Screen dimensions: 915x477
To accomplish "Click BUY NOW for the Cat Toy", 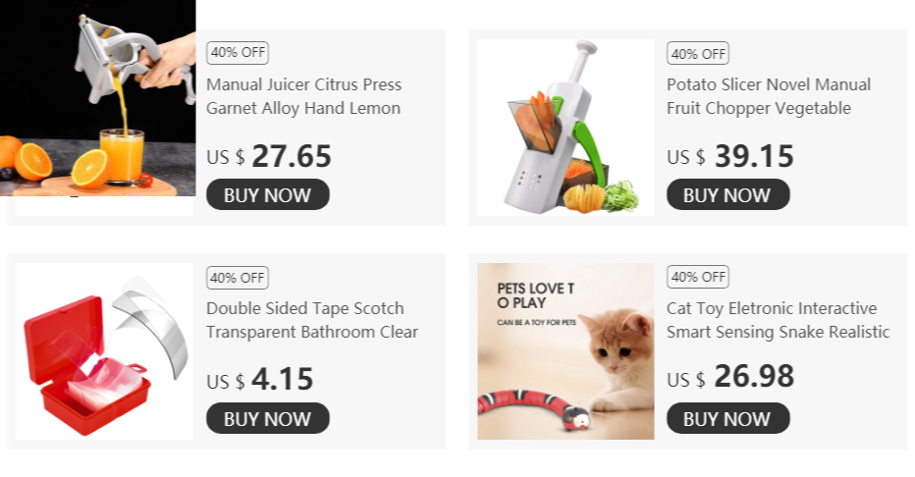I will click(728, 418).
